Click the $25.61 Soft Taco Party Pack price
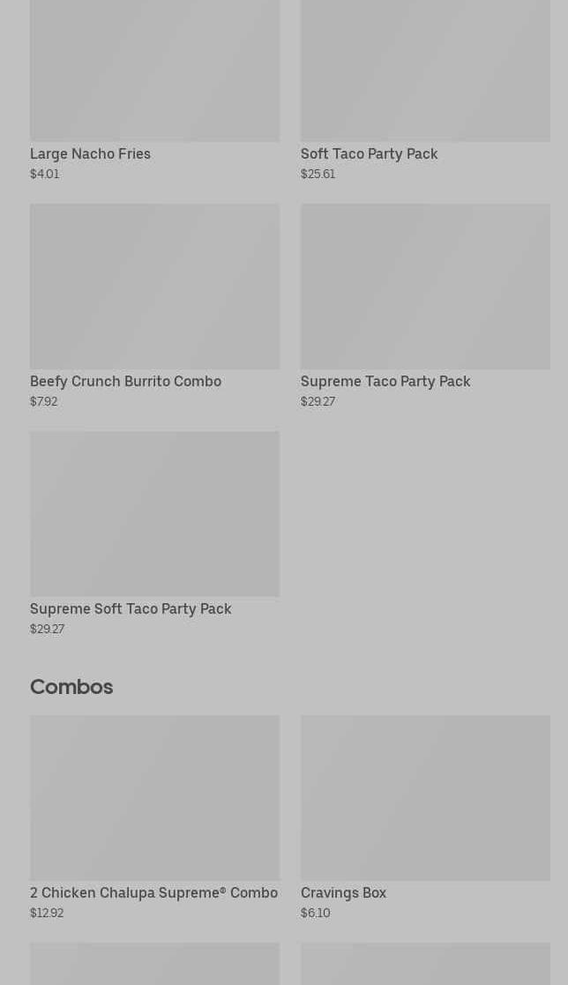568x985 pixels. point(318,174)
